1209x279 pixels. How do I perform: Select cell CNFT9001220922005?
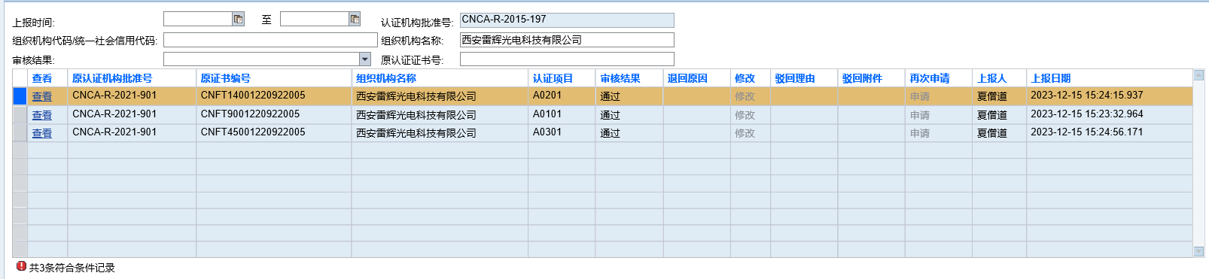[273, 115]
